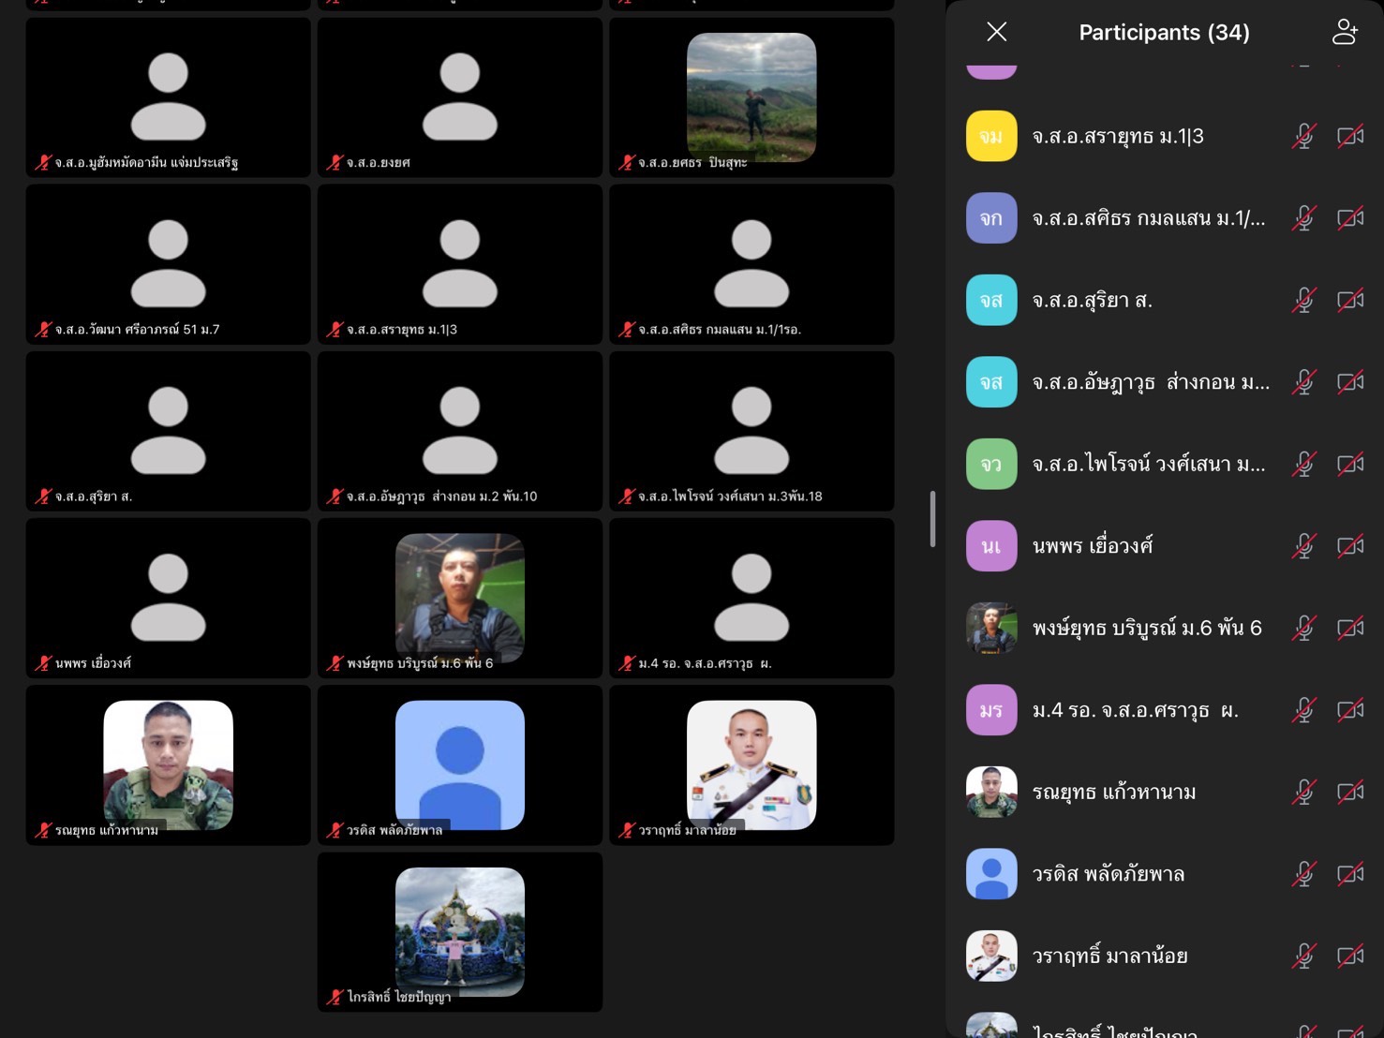Click camera icon for พงษ์ยุทธ บริบูรณ์

[1349, 629]
